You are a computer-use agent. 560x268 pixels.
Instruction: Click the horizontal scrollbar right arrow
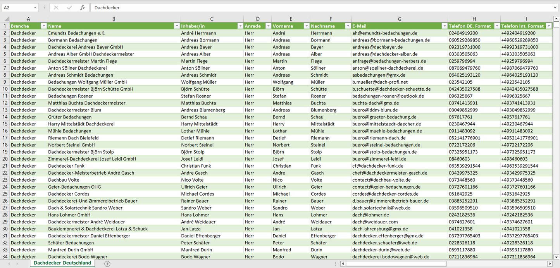tap(550, 264)
